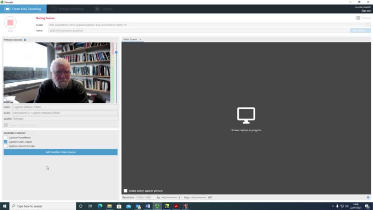Screen dimensions: 373x210
Task: Enable Capture PowerPoint checkbox
Action: (6, 137)
